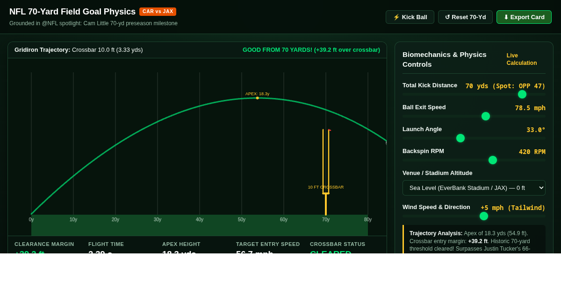Click the 50y yard marker label
Screen dimensions: 561x294
coord(242,219)
